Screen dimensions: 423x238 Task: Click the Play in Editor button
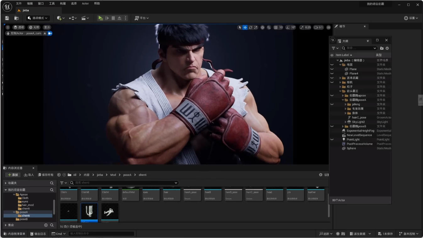100,18
